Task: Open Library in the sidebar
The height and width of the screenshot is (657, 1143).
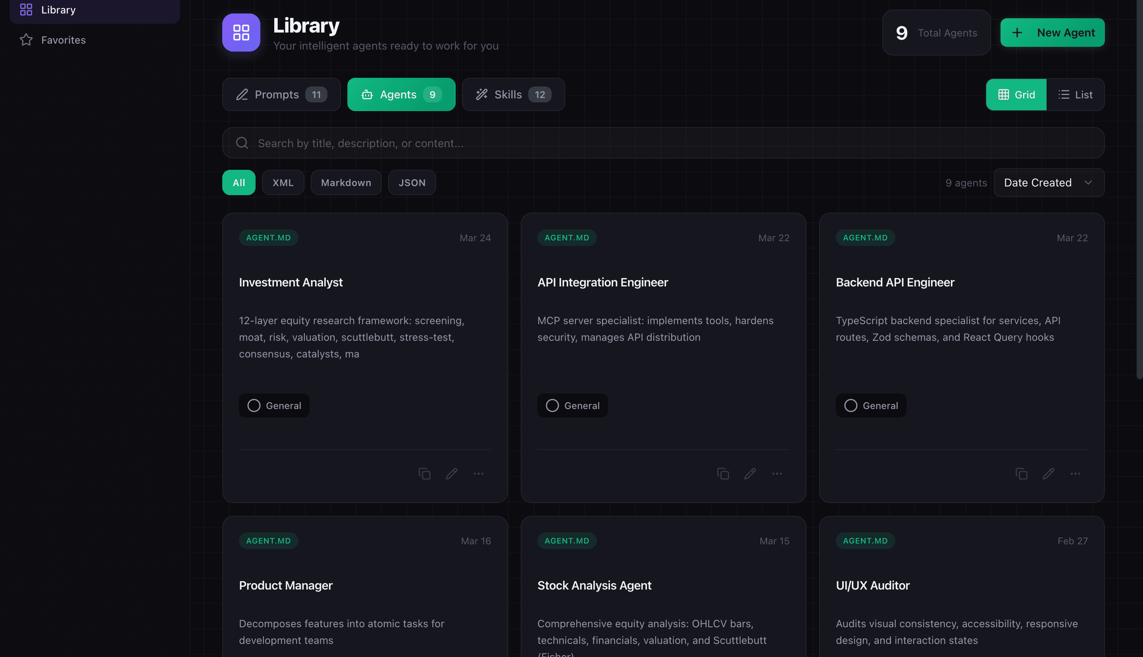Action: [95, 10]
